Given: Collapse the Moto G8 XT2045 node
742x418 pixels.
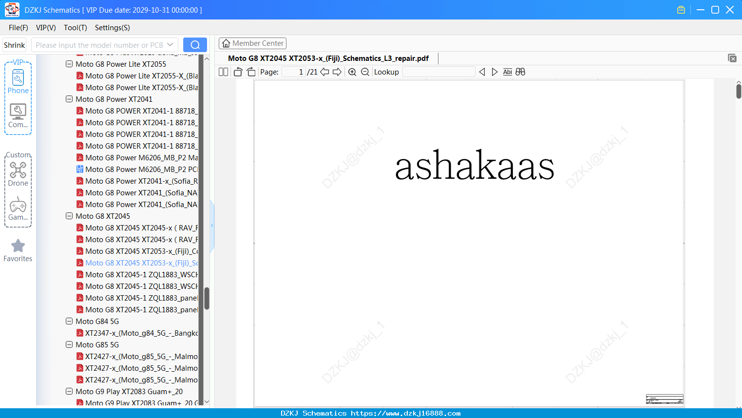Looking at the screenshot, I should [x=69, y=216].
